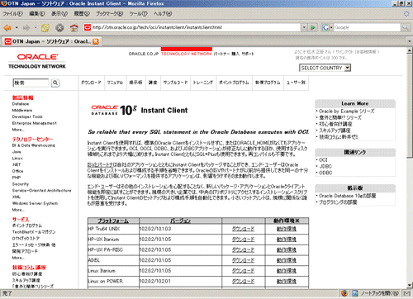Image resolution: width=413 pixels, height=299 pixels.
Task: Click into the Oracle 検索 search box
Action: pyautogui.click(x=31, y=83)
